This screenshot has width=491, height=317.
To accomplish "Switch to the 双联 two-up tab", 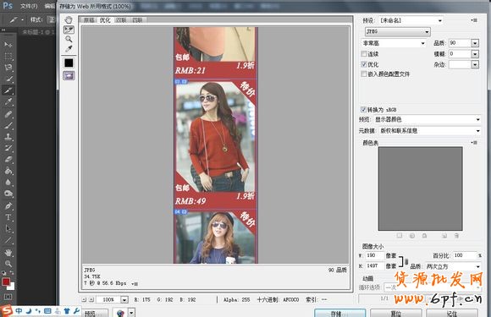I will click(121, 20).
